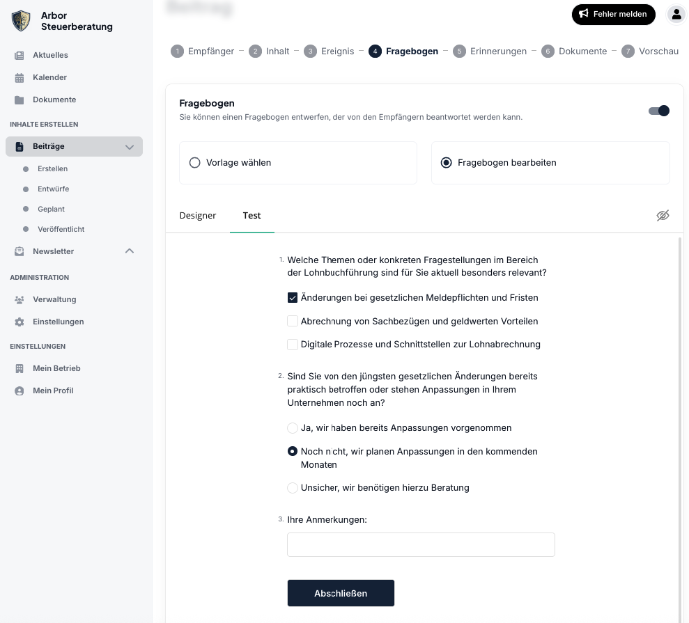Screen dimensions: 689x623
Task: Disable the Fragebogen on/off switch
Action: 658,110
